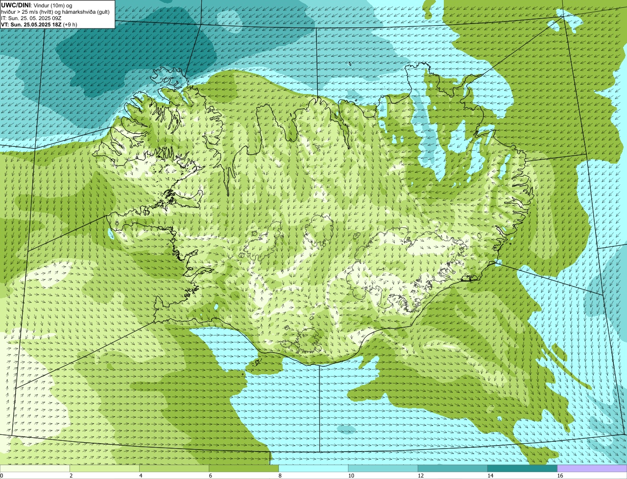The image size is (627, 479).
Task: Click the legend scale label '4'
Action: click(141, 476)
